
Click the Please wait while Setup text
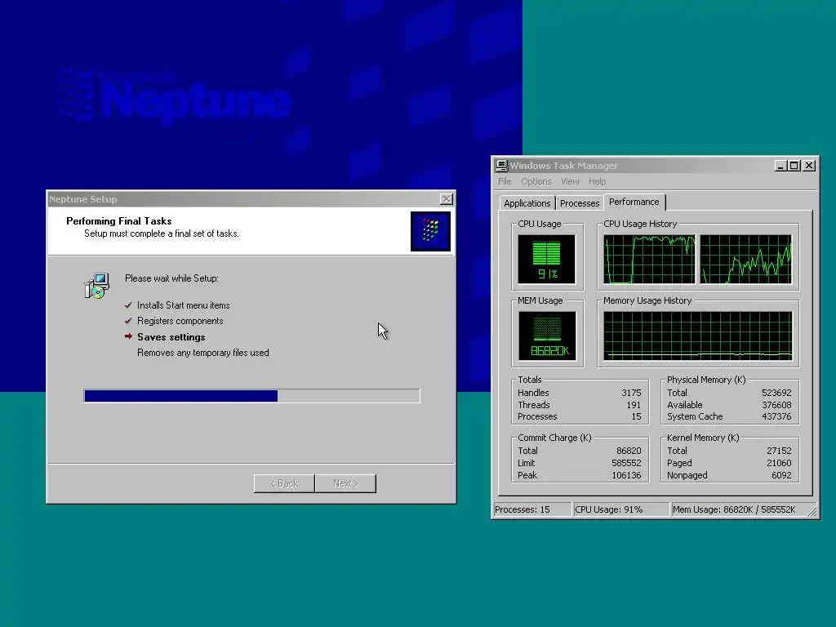click(x=171, y=278)
